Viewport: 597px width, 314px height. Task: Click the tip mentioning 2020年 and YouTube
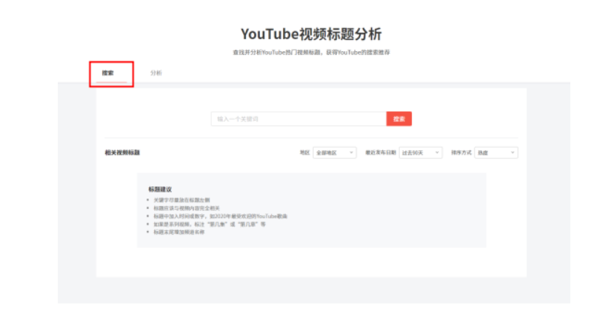point(220,216)
